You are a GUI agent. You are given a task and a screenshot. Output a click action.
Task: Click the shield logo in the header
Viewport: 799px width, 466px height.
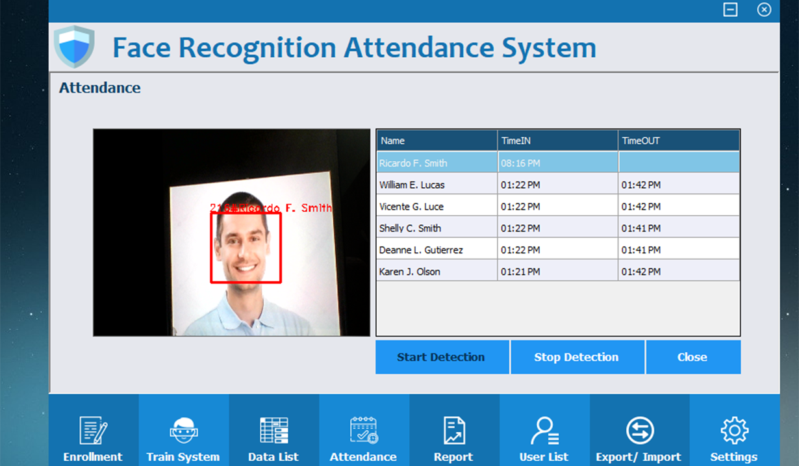[74, 47]
